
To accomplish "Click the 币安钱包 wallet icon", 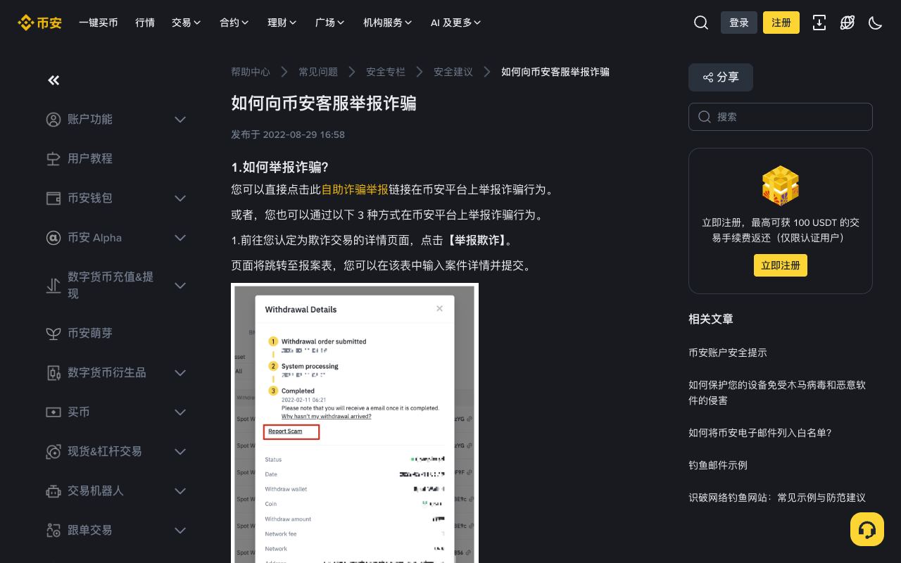I will coord(53,198).
